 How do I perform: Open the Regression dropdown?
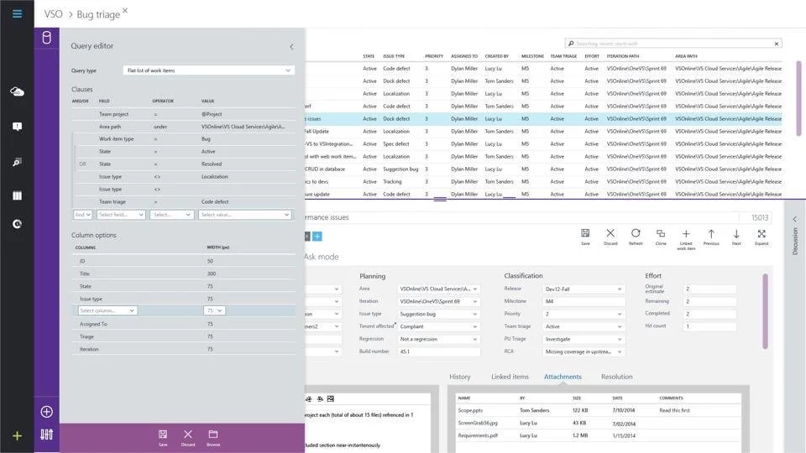click(438, 339)
